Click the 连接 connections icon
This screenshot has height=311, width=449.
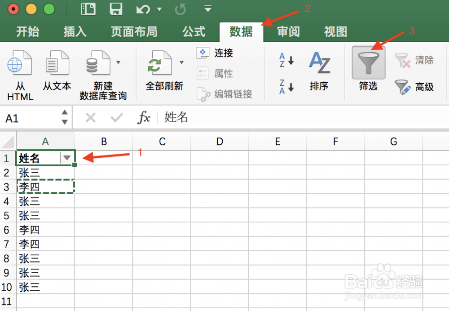[203, 53]
